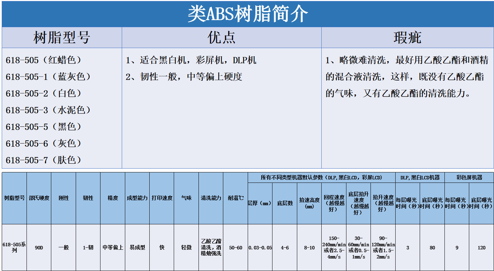Select the large 树脂型号 header in upper table
Screen dimensions: 494x271
(x=62, y=38)
